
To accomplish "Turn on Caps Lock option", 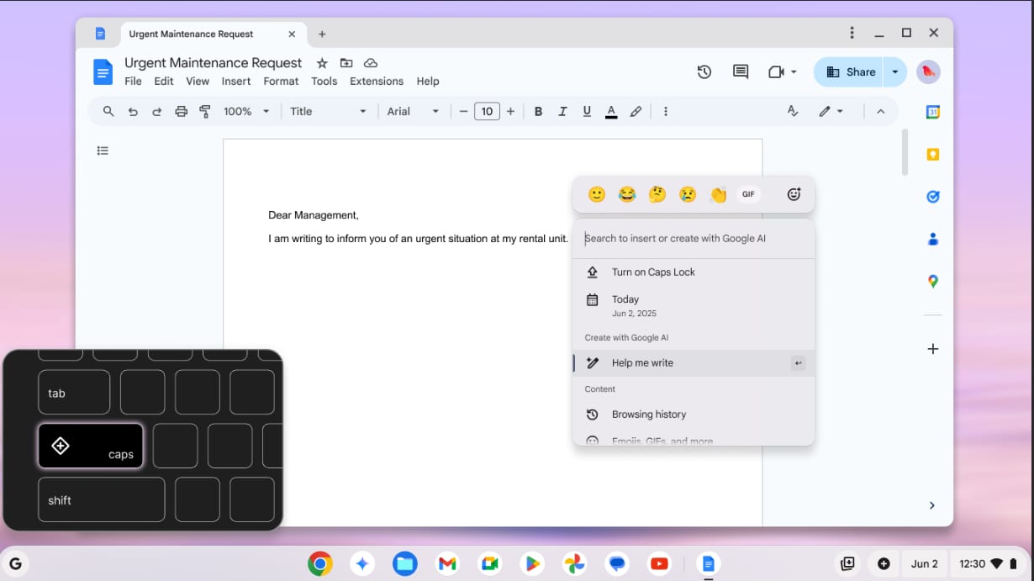I will (x=653, y=272).
